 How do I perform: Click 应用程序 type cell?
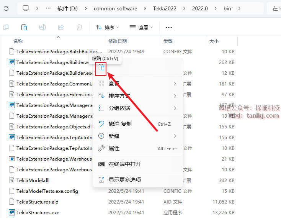point(173,213)
